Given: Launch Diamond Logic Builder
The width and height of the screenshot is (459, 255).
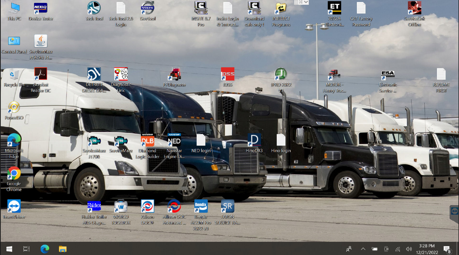Looking at the screenshot, I should coord(147,146).
